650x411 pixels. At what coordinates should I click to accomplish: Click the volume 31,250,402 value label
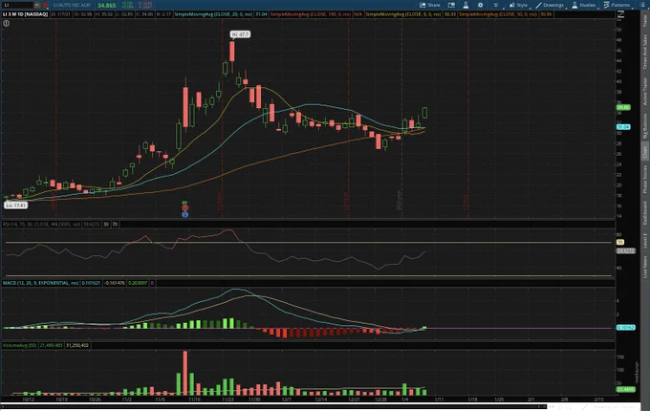[x=77, y=345]
